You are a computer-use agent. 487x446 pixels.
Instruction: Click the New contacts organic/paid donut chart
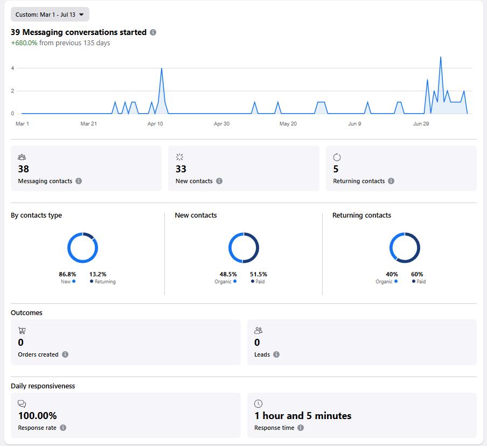pos(244,248)
